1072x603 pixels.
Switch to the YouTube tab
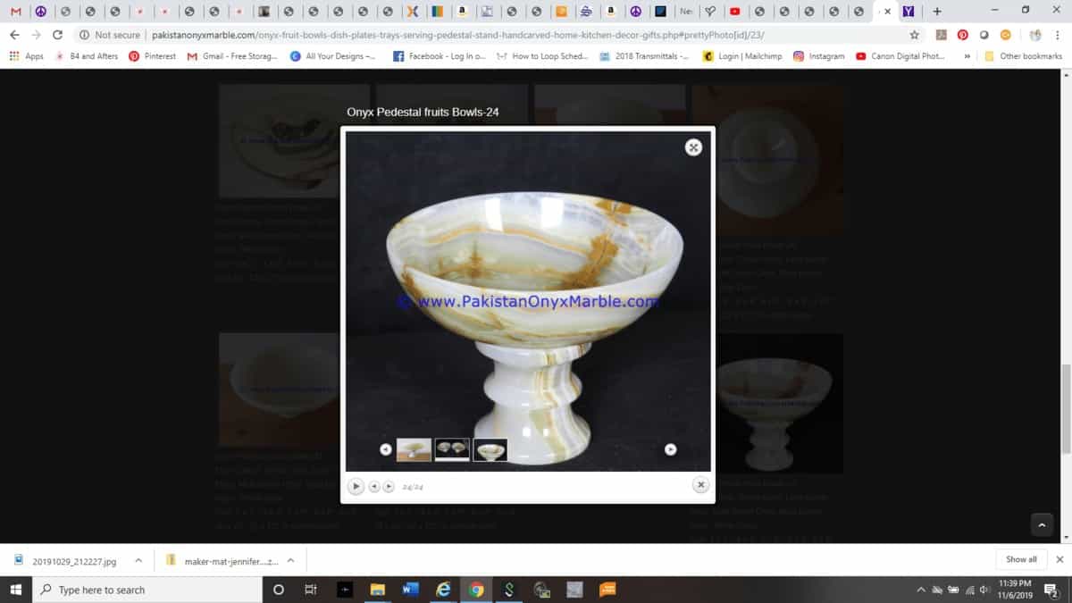(734, 12)
